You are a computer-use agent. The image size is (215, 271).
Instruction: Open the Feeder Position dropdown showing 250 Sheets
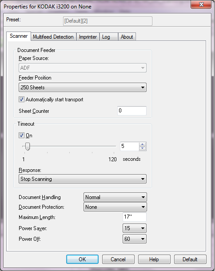coord(83,88)
